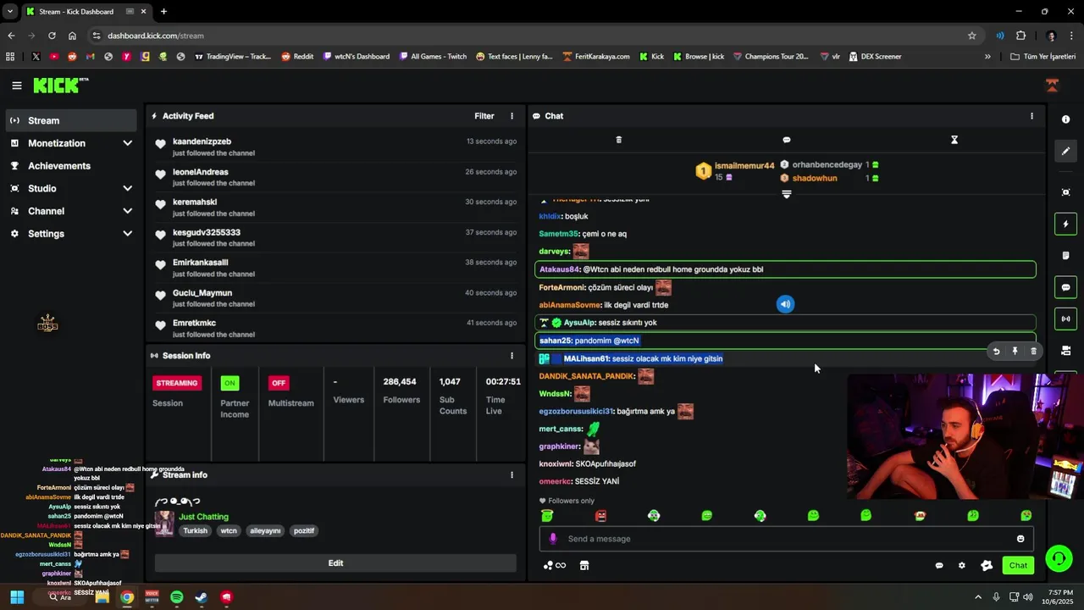Open the hamburger menu beside Kick logo
The width and height of the screenshot is (1084, 610).
click(x=16, y=86)
